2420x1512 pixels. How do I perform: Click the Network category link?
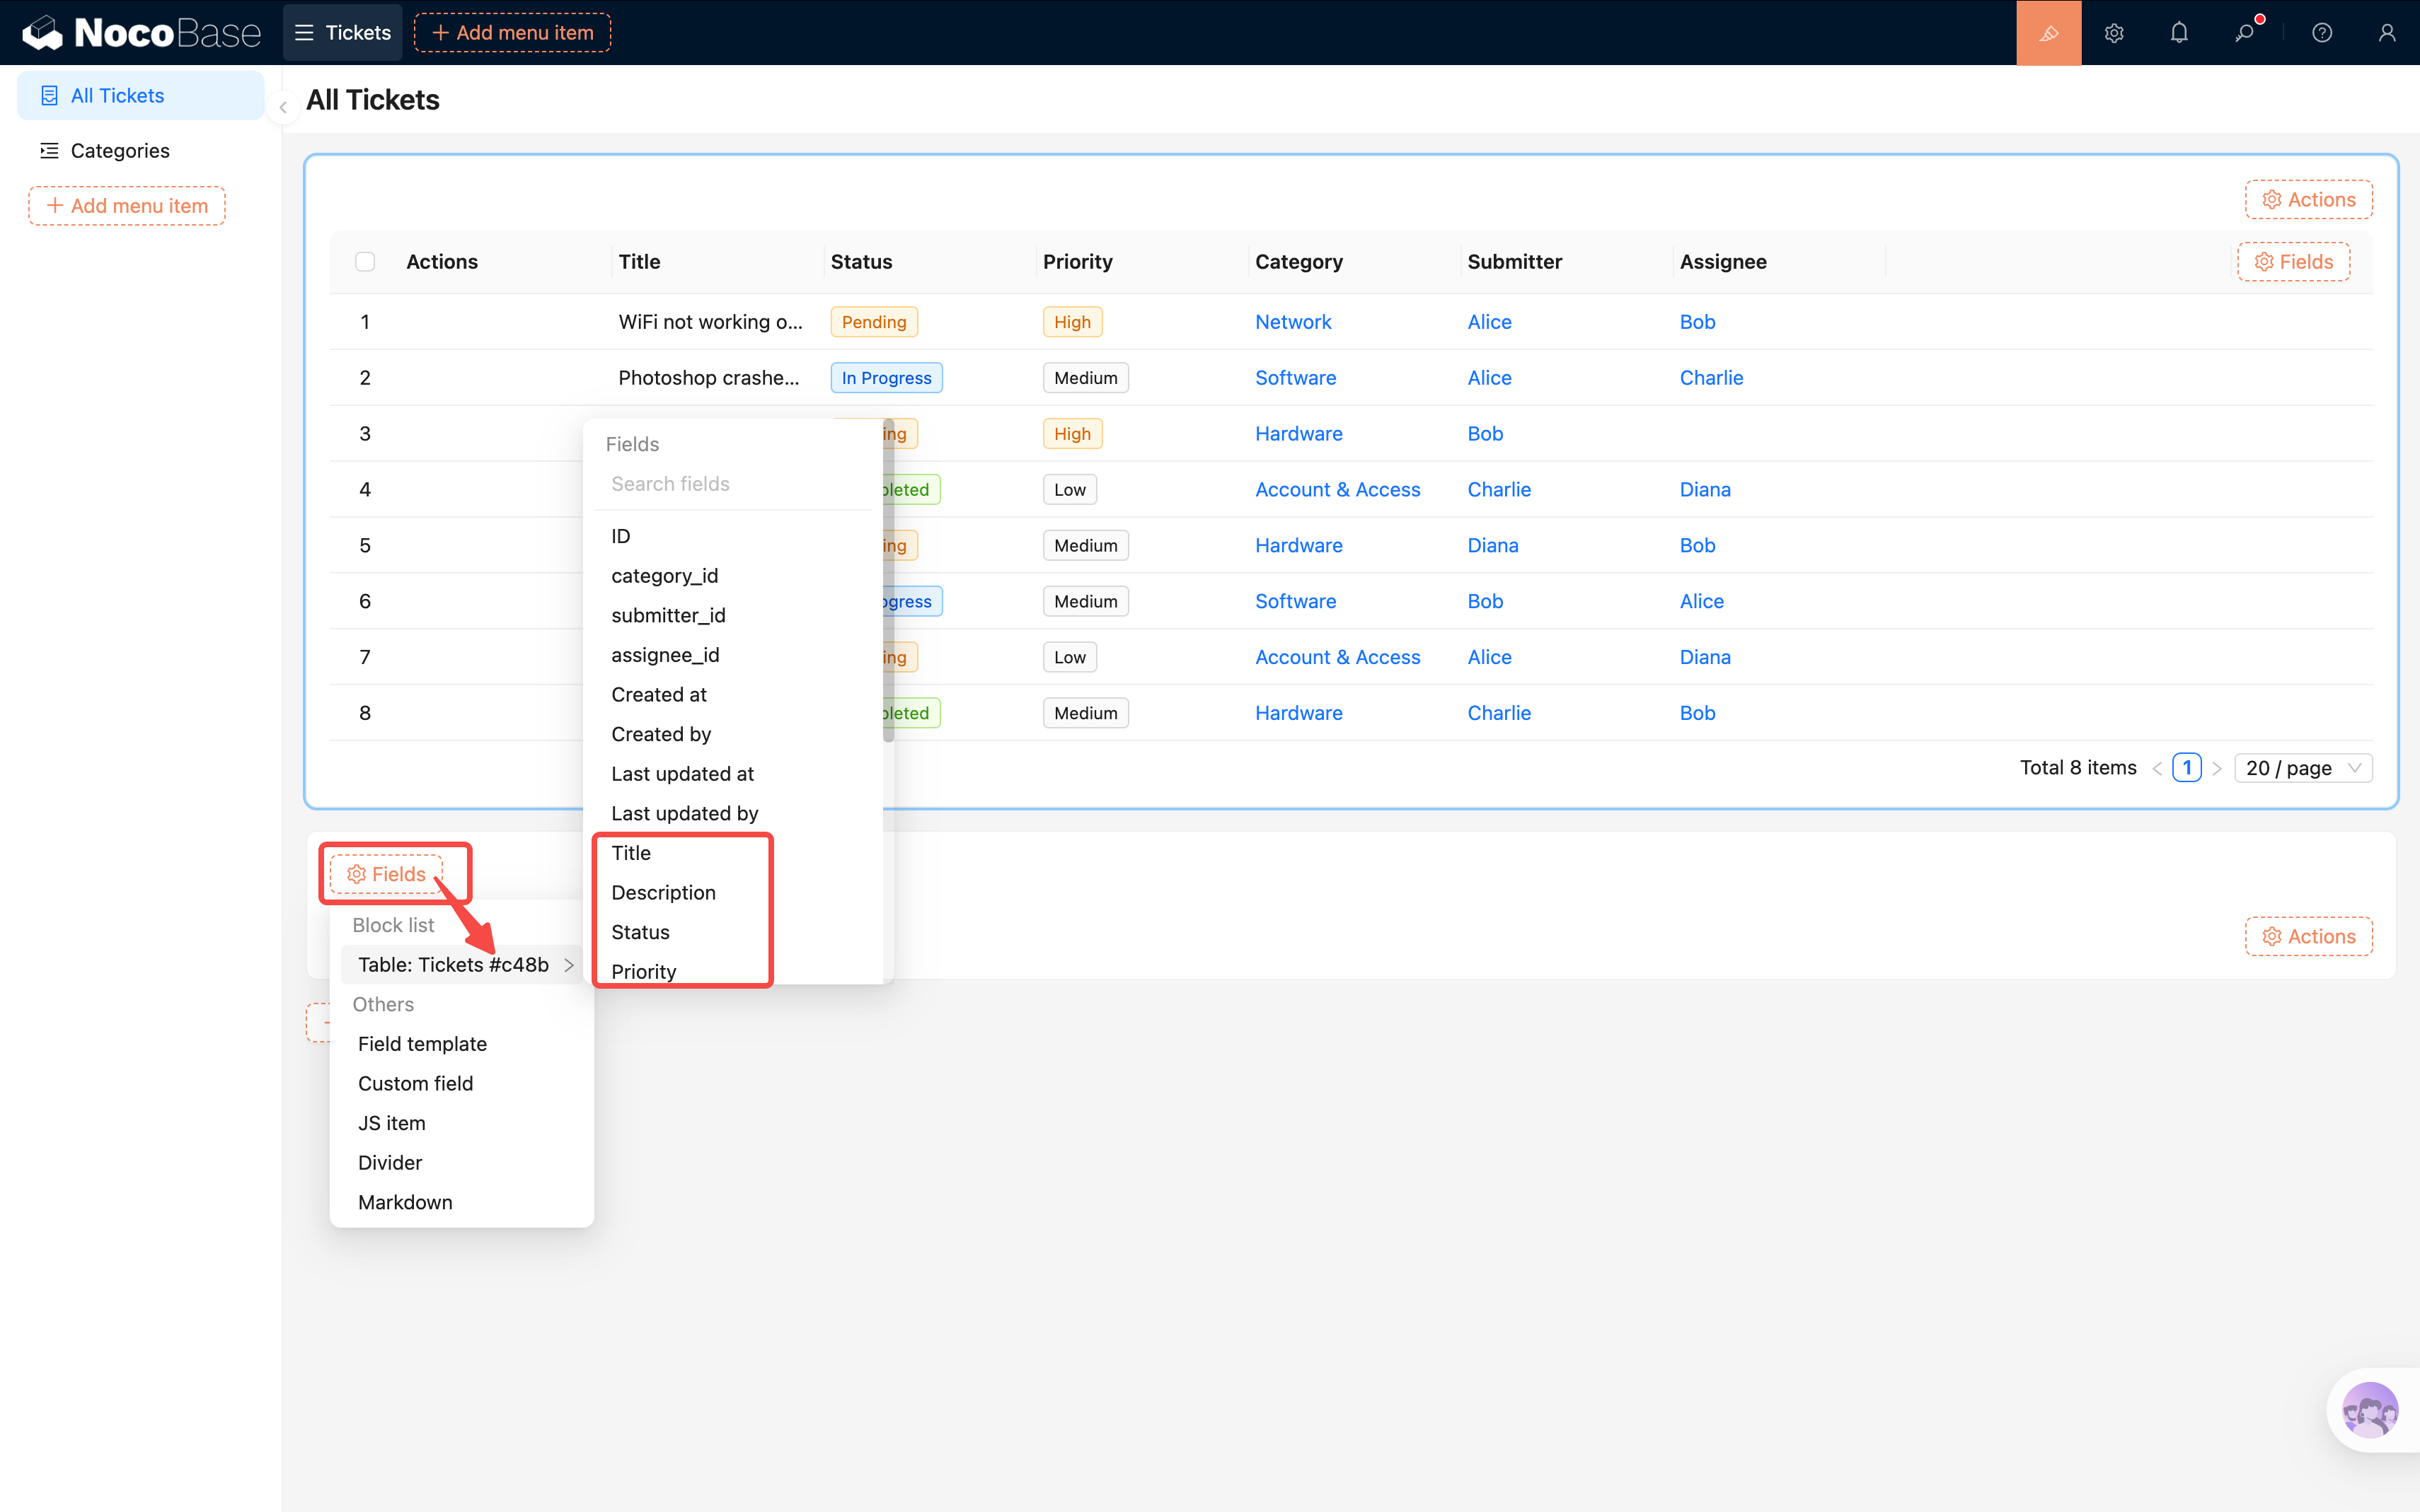pyautogui.click(x=1293, y=322)
